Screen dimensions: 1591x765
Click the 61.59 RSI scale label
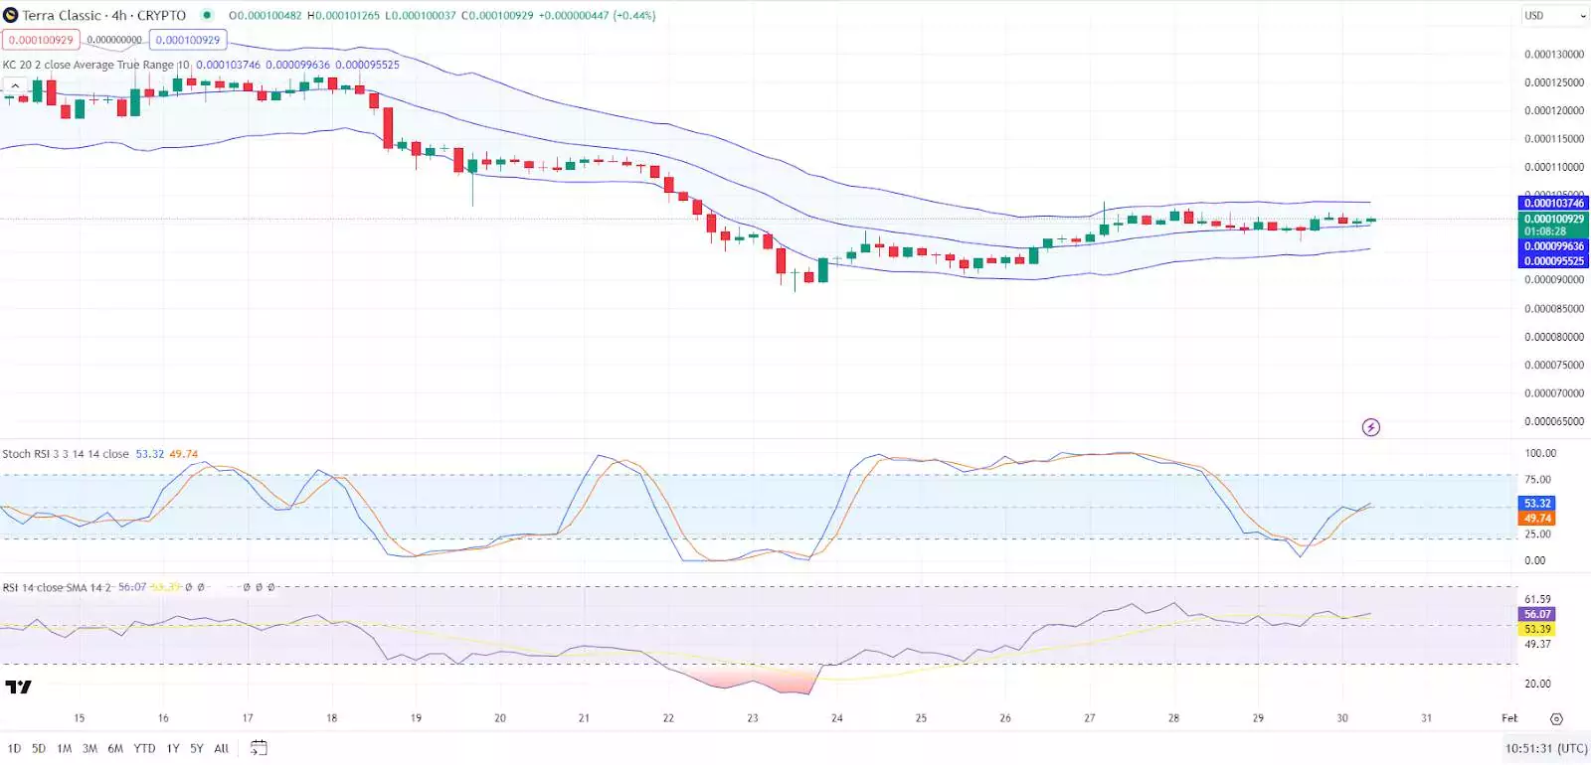point(1537,599)
